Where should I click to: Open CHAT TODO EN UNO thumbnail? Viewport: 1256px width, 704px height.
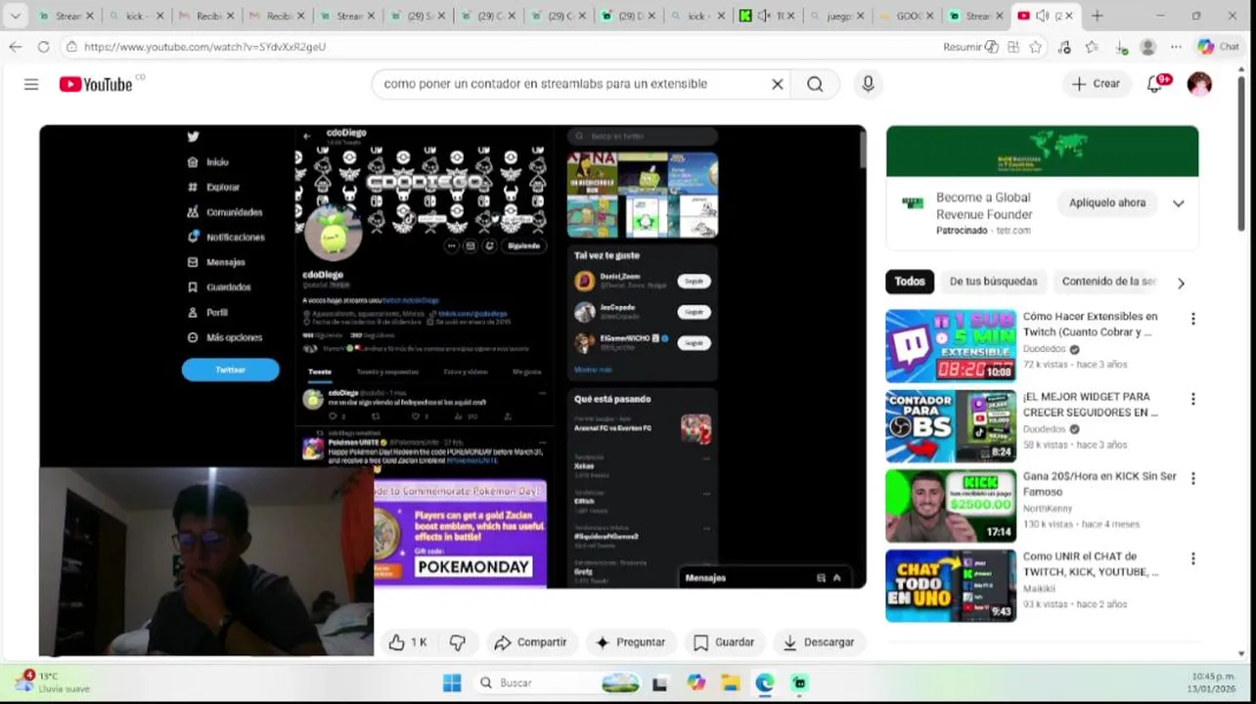951,586
